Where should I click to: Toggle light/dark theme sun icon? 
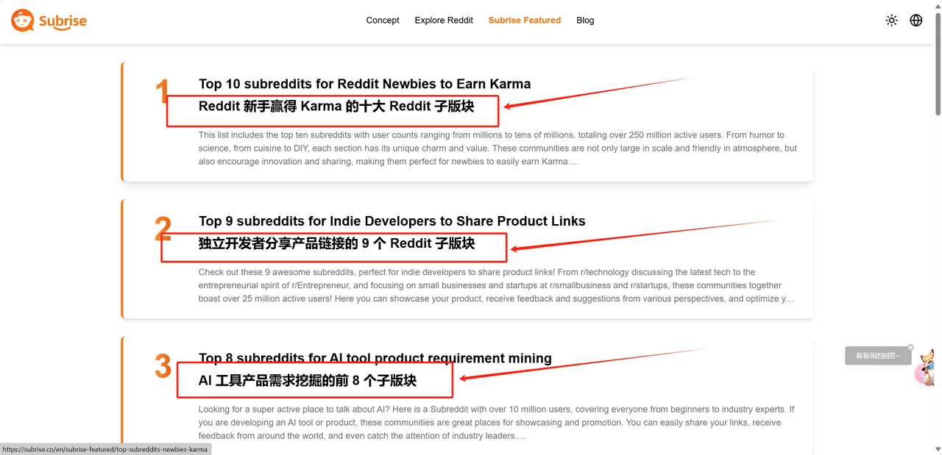891,21
